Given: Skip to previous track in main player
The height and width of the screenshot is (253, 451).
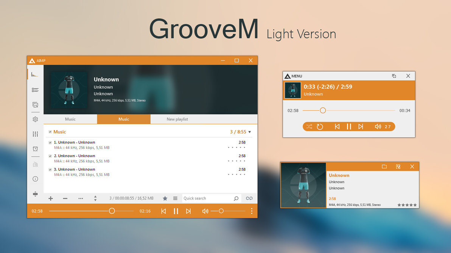Looking at the screenshot, I should pos(163,211).
